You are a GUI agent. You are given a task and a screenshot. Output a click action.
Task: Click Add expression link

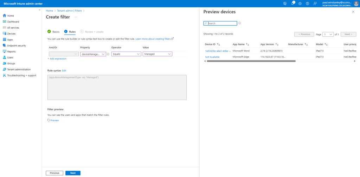[x=57, y=59]
